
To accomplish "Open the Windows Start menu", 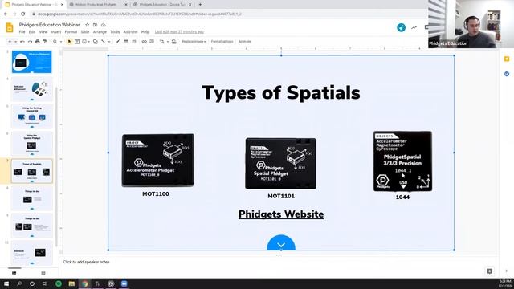I will tap(6, 283).
